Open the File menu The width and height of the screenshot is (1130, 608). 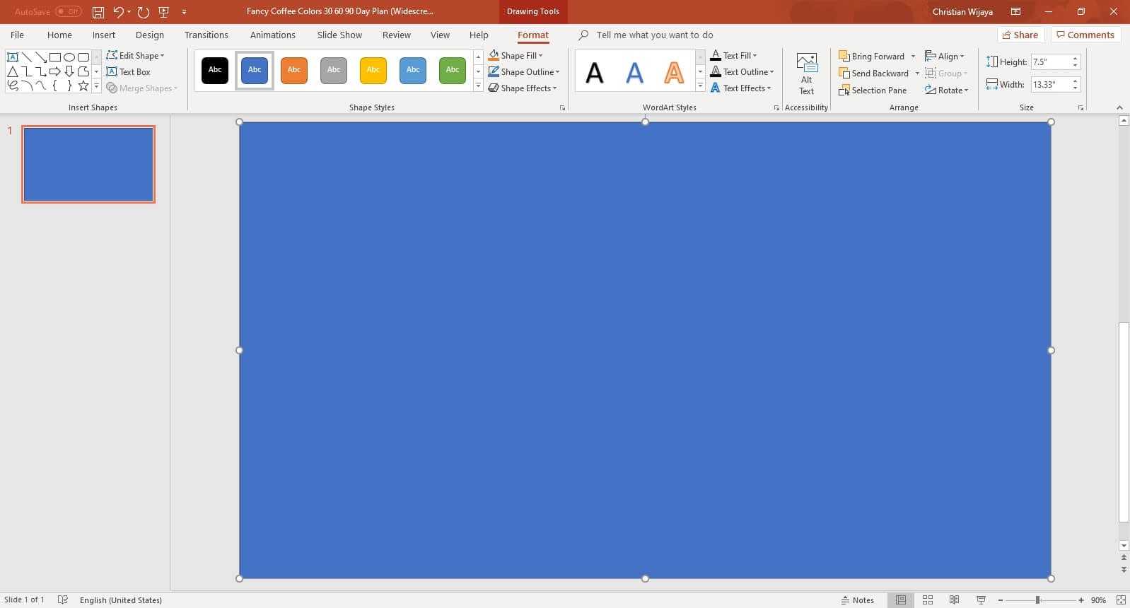tap(17, 35)
